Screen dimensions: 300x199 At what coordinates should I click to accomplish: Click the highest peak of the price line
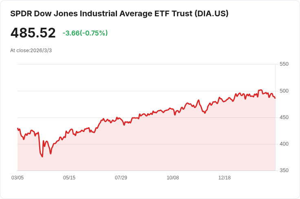pos(260,90)
